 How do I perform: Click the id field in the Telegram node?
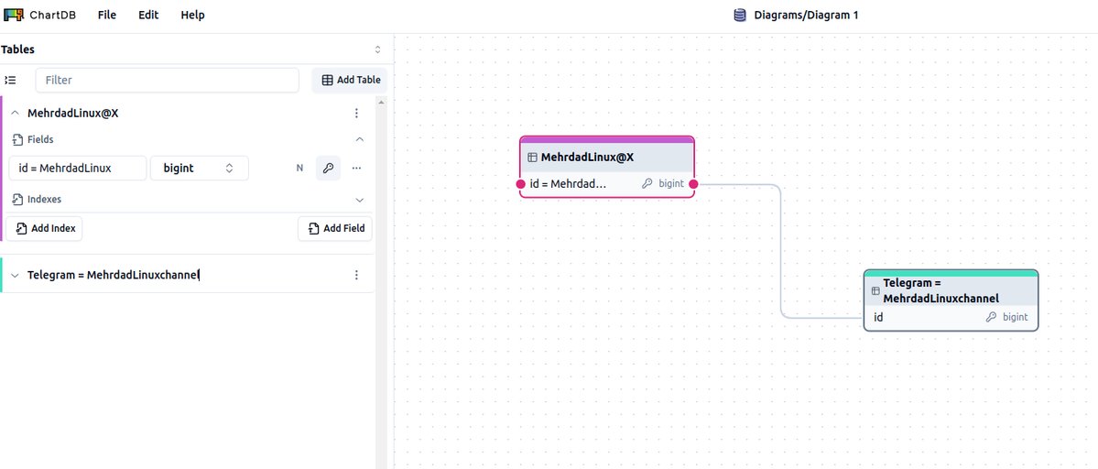coord(878,317)
